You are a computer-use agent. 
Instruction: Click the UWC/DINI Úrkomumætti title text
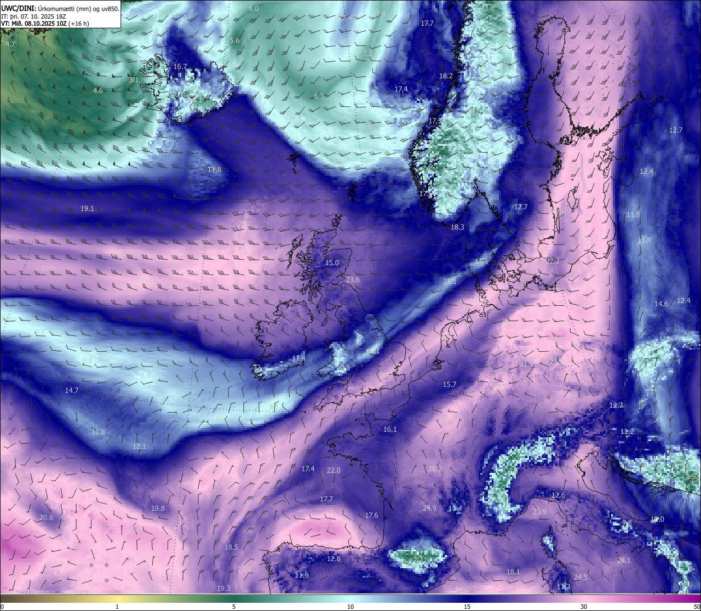pos(60,8)
